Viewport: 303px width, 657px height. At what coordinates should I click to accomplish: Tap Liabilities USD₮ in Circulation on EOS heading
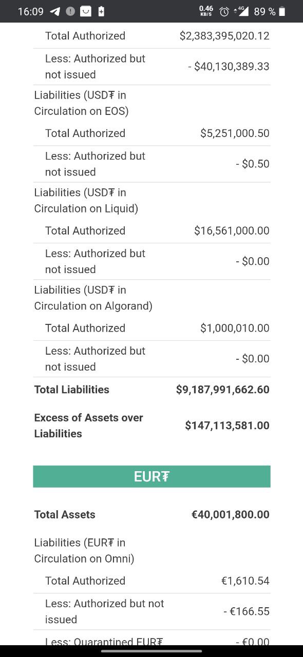pos(82,103)
